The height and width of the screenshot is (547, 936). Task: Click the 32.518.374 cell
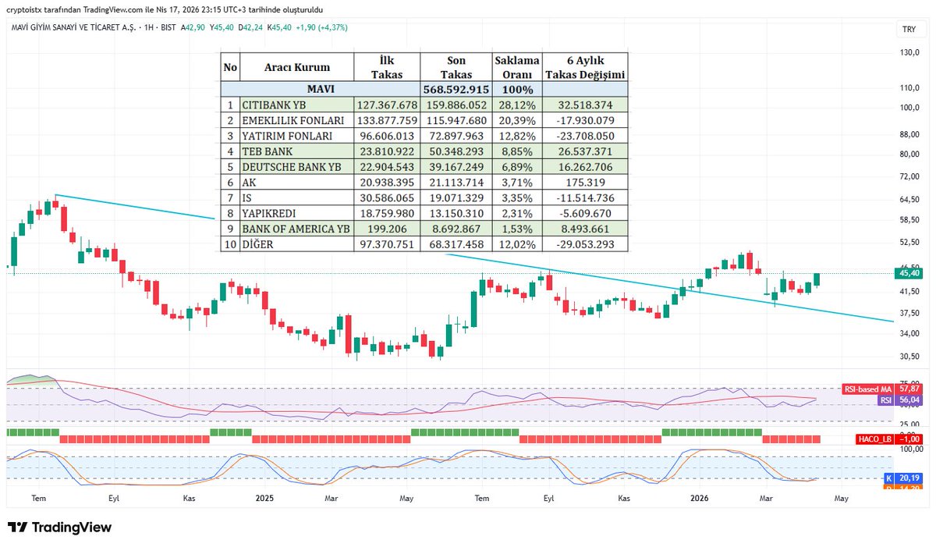tap(584, 105)
